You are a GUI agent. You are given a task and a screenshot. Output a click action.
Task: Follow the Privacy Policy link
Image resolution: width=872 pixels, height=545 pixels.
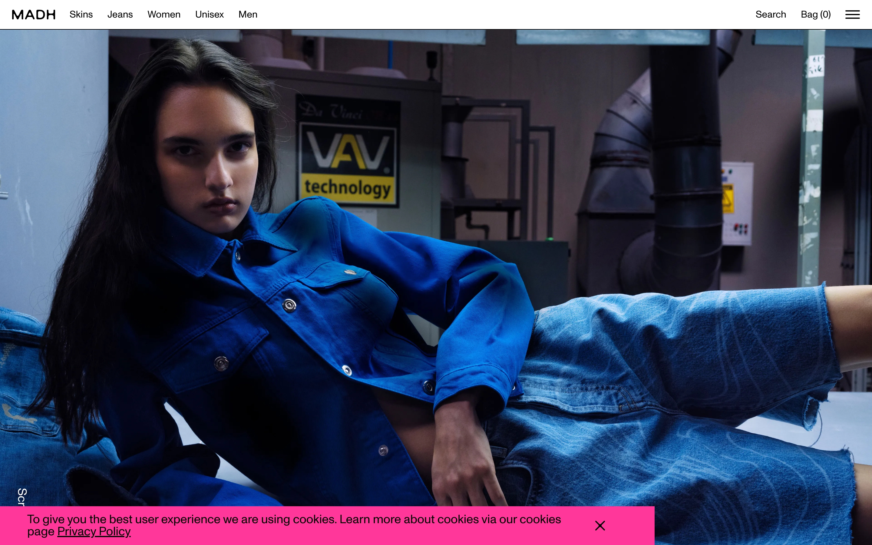94,531
